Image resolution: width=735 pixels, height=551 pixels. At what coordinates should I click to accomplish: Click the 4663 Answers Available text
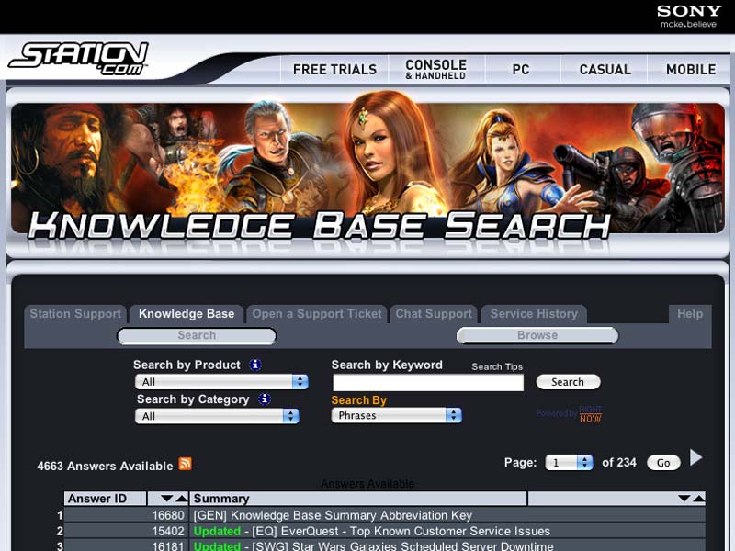coord(105,467)
